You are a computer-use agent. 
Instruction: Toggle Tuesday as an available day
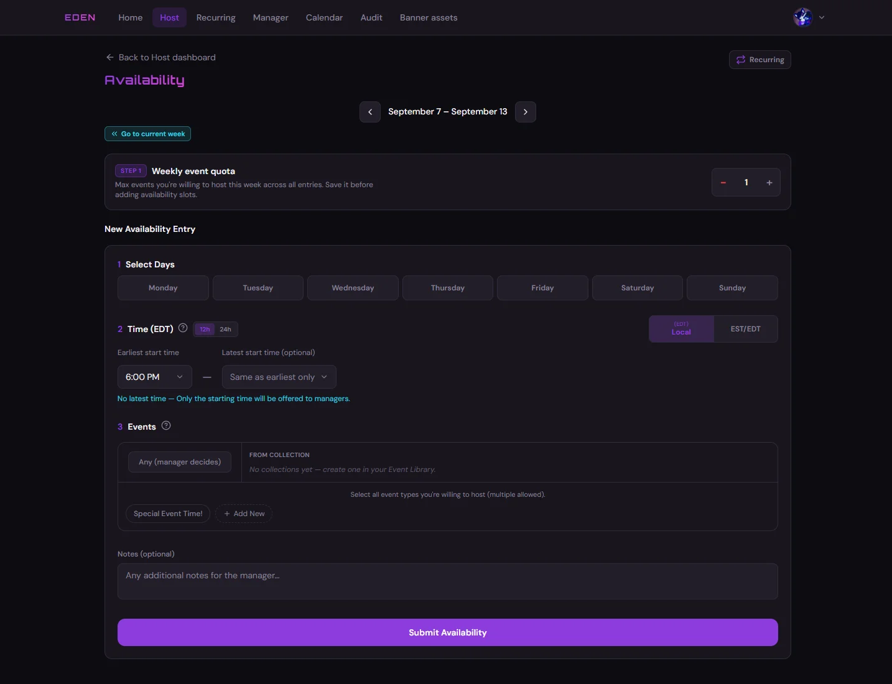258,288
